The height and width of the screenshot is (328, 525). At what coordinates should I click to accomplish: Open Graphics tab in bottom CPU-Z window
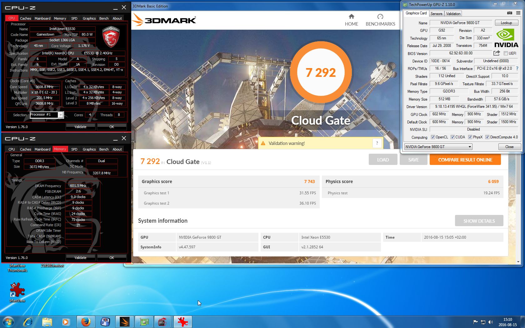(89, 149)
